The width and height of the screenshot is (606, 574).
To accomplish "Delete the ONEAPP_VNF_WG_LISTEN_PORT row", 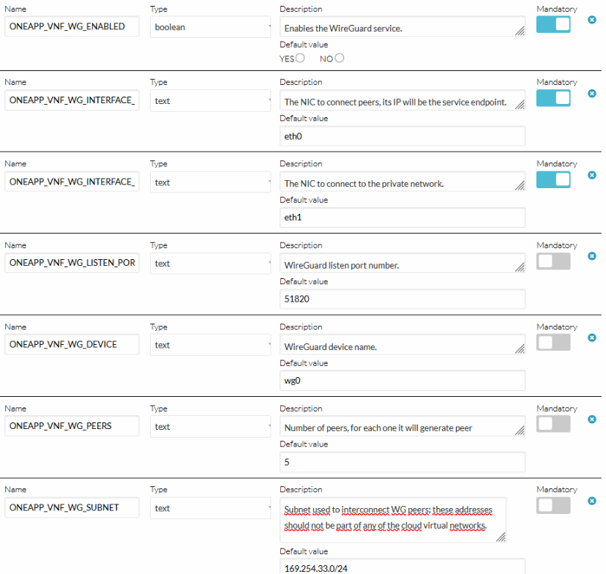I will (592, 256).
